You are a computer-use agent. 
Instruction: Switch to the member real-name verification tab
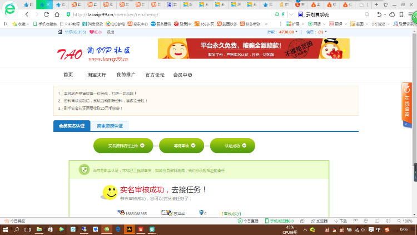point(72,126)
